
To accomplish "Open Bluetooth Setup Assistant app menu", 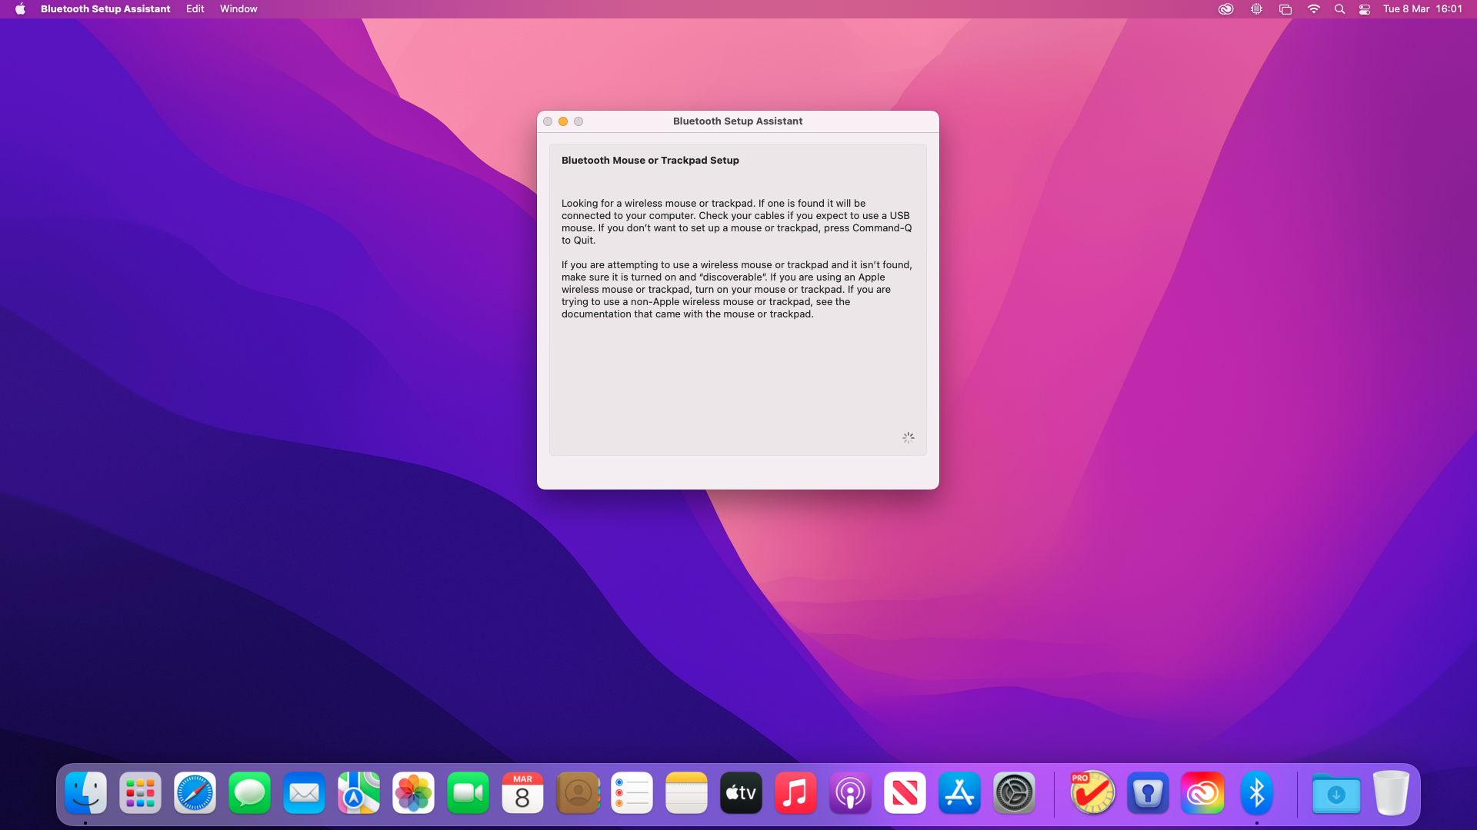I will (105, 9).
